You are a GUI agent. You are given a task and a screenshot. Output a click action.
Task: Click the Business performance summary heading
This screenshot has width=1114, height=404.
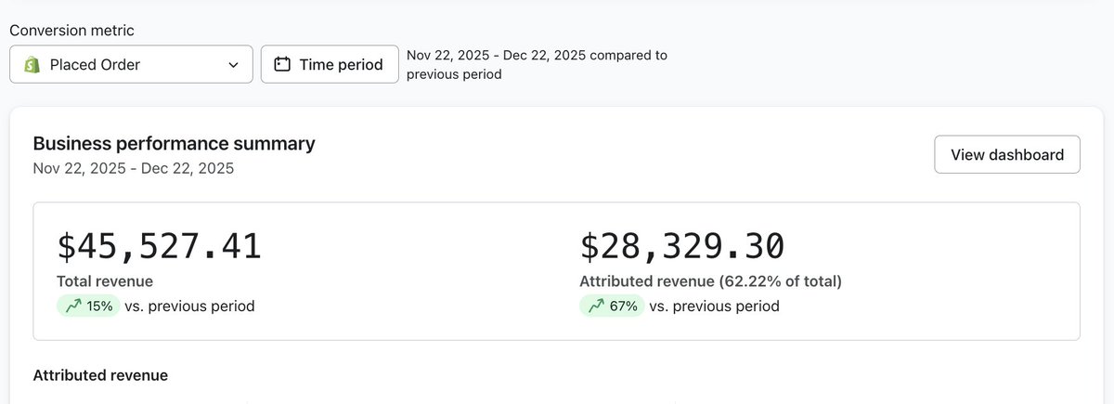click(x=175, y=143)
